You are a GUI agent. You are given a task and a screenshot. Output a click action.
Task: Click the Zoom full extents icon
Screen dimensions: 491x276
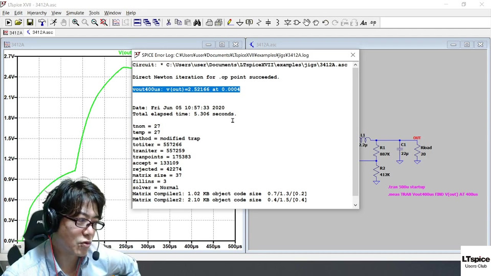(x=104, y=22)
